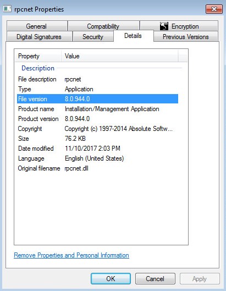The height and width of the screenshot is (291, 226).
Task: Click the Cancel button
Action: (155, 278)
